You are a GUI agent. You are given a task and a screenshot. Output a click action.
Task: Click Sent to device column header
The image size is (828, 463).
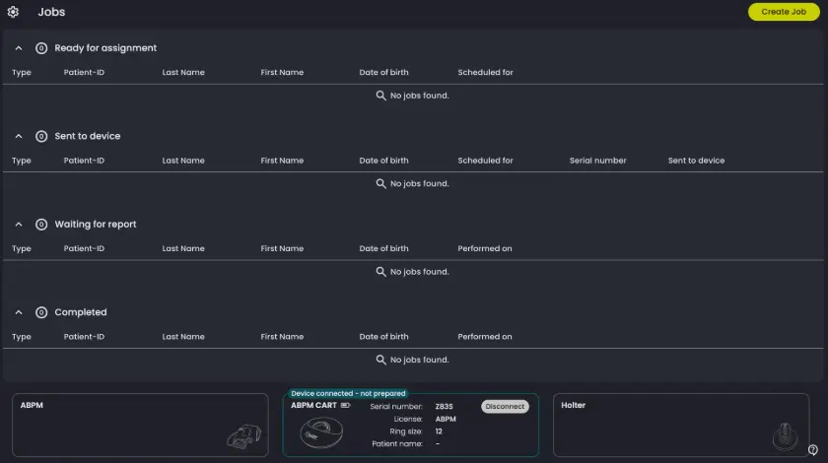[696, 161]
